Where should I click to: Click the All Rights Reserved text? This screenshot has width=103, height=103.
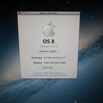40,75
